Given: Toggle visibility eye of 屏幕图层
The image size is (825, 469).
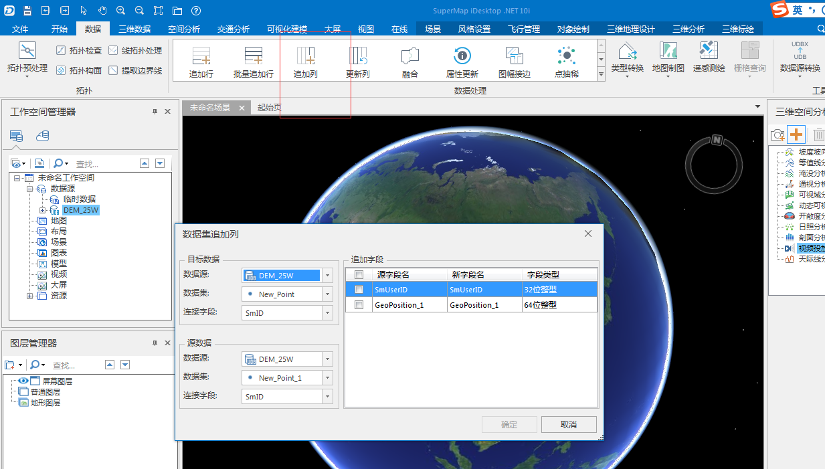Looking at the screenshot, I should pyautogui.click(x=23, y=381).
